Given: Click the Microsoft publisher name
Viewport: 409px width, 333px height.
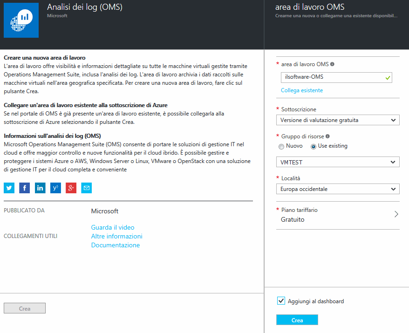Looking at the screenshot, I should click(x=105, y=211).
